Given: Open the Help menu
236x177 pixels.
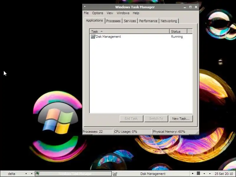Looking at the screenshot, I should point(136,13).
